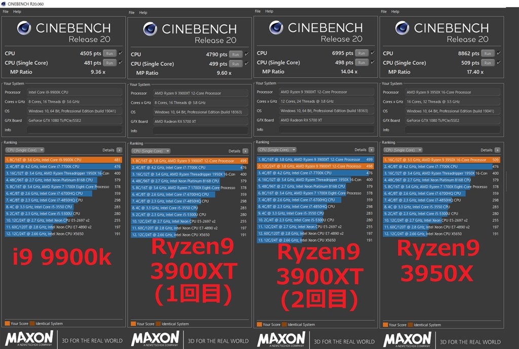The image size is (519, 349).
Task: Open File menu in 3950X window
Action: pos(384,12)
